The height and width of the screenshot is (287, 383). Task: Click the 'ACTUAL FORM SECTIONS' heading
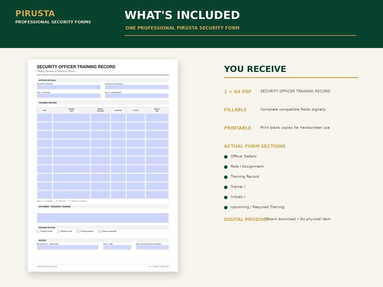255,146
